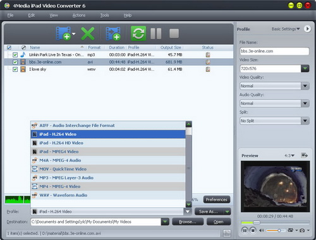Image resolution: width=316 pixels, height=240 pixels.
Task: Open the File menu
Action: tap(10, 15)
